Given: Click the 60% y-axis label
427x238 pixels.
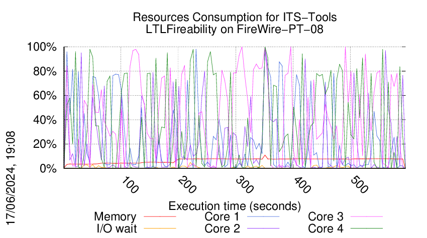Looking at the screenshot, I should [x=45, y=96].
